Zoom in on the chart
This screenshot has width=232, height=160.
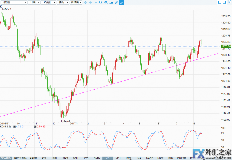point(101,2)
